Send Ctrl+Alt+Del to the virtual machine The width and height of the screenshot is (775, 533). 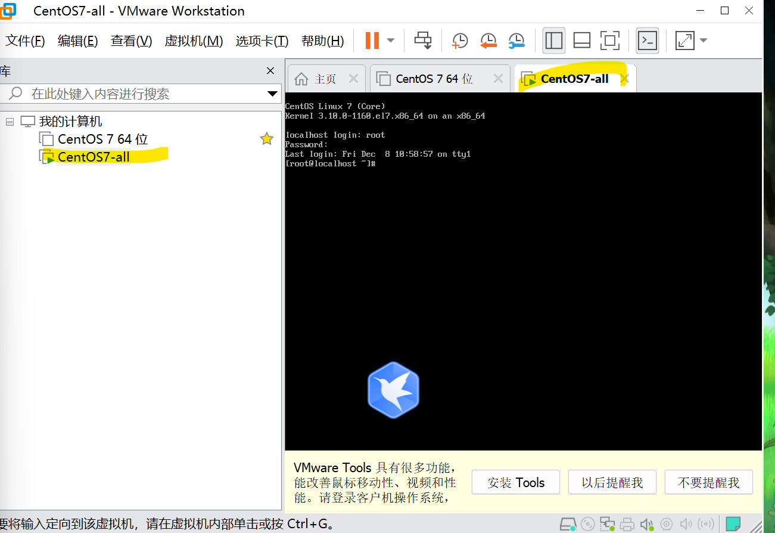click(423, 41)
